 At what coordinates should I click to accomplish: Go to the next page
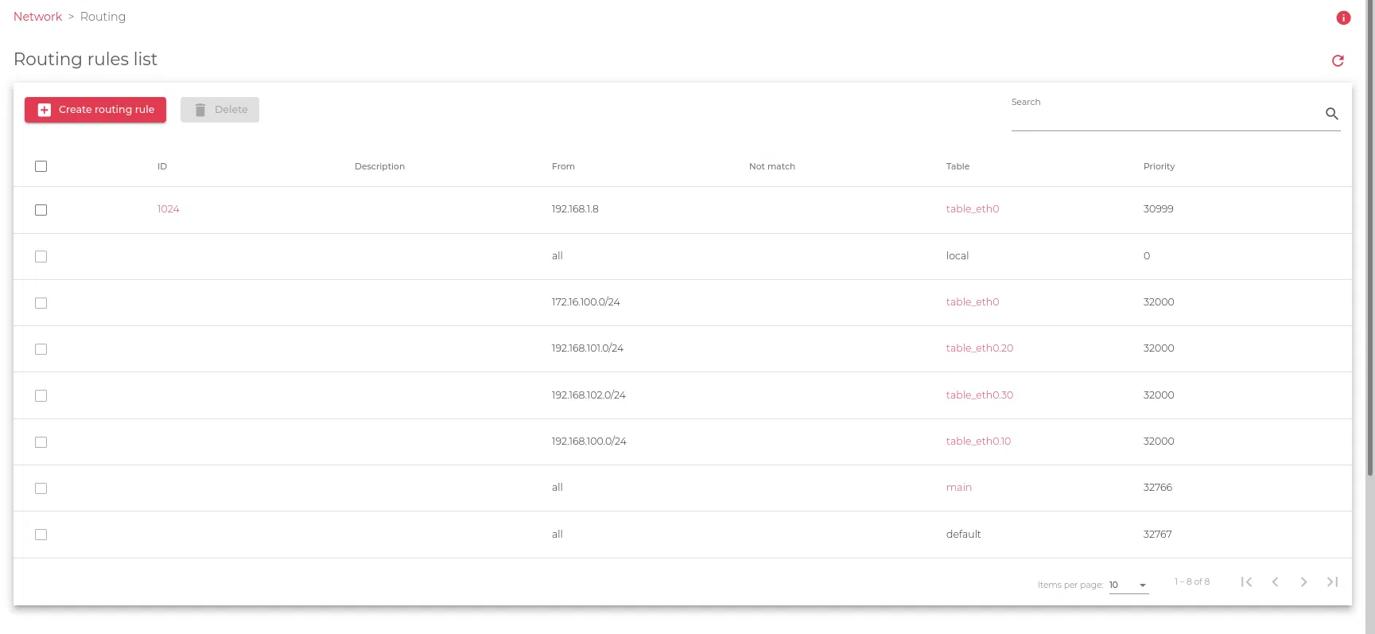click(x=1303, y=582)
